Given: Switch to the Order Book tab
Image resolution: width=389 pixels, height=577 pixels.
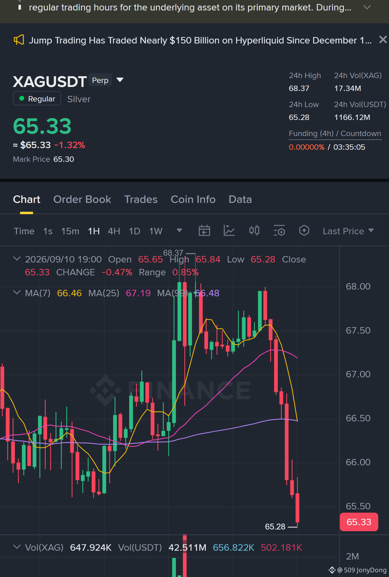Looking at the screenshot, I should coord(82,199).
